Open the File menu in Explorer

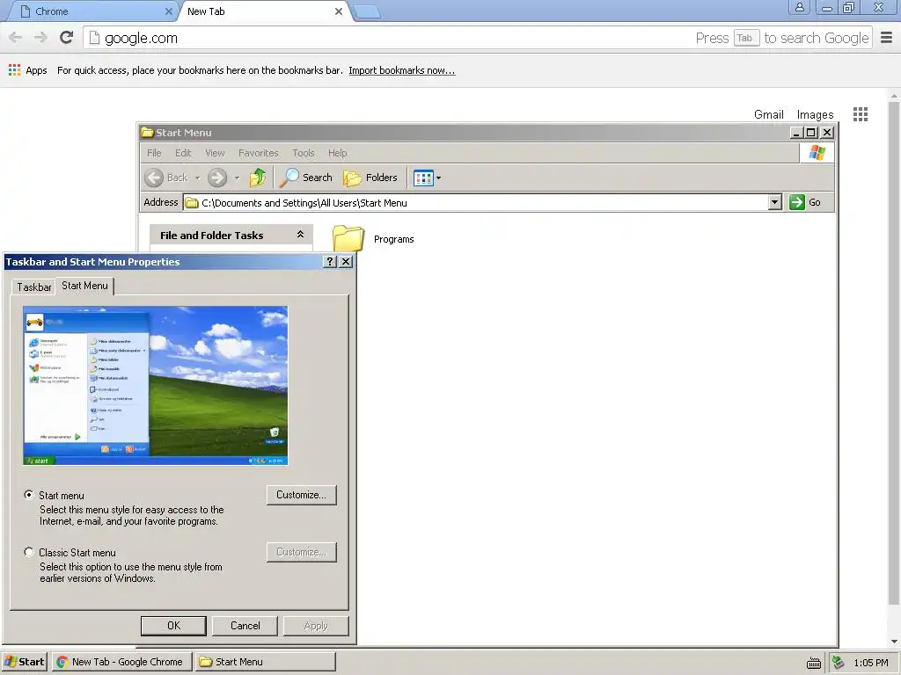(x=154, y=153)
